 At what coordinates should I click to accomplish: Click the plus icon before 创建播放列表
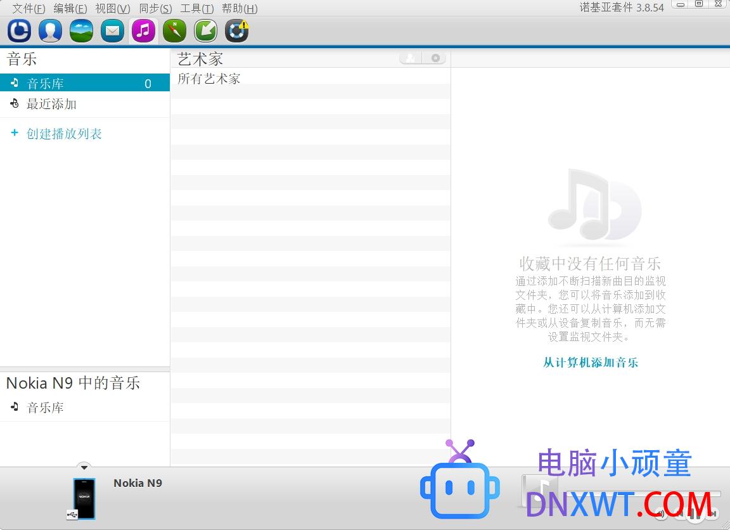[15, 132]
